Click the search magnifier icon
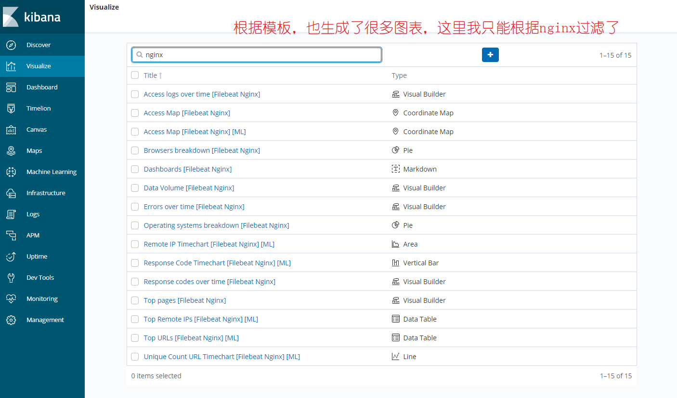 [139, 55]
